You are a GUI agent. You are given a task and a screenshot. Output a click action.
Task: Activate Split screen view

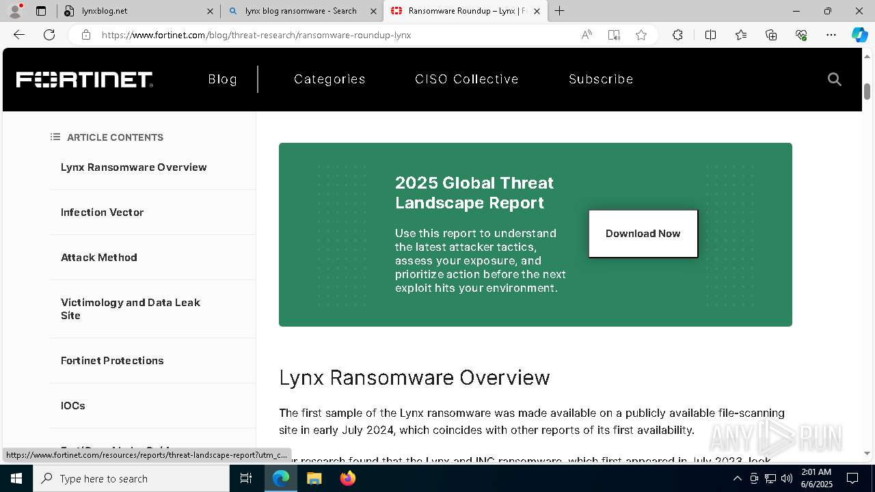[x=710, y=35]
